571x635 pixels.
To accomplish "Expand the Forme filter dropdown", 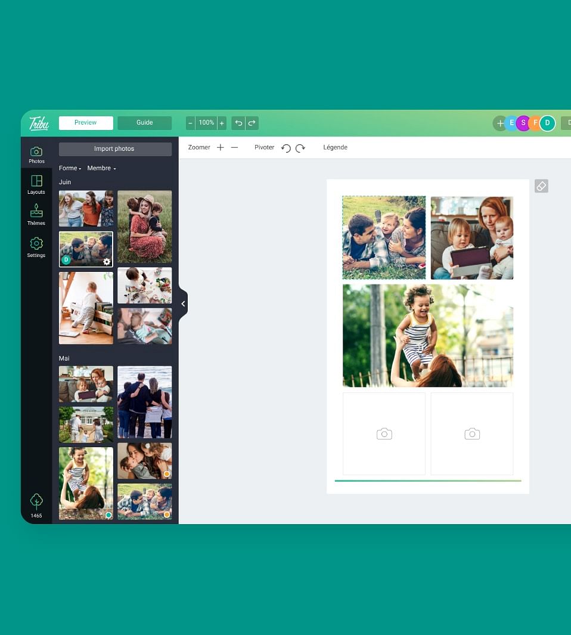I will [x=70, y=169].
